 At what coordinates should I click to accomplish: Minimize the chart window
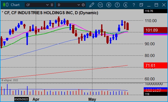pyautogui.click(x=149, y=6)
